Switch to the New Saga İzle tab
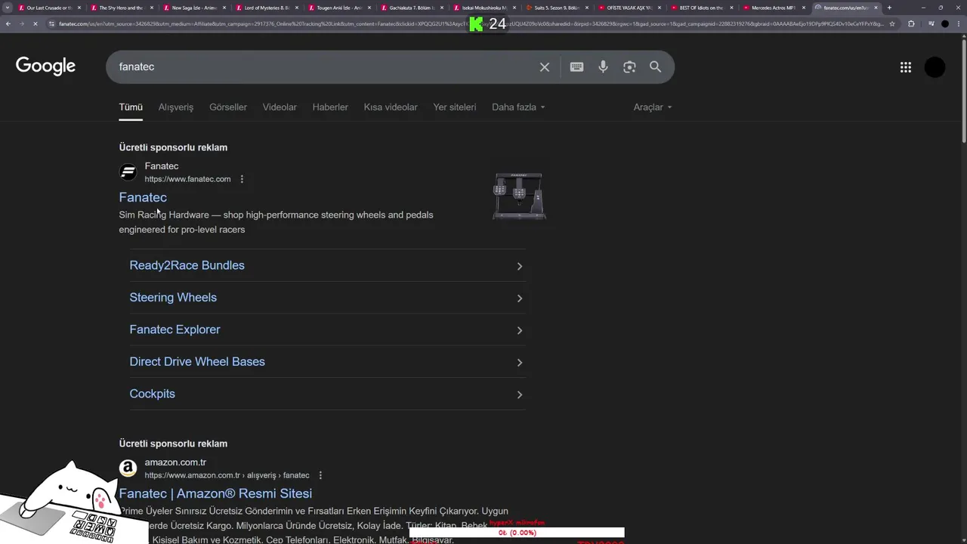Screen dimensions: 967x544 point(194,8)
